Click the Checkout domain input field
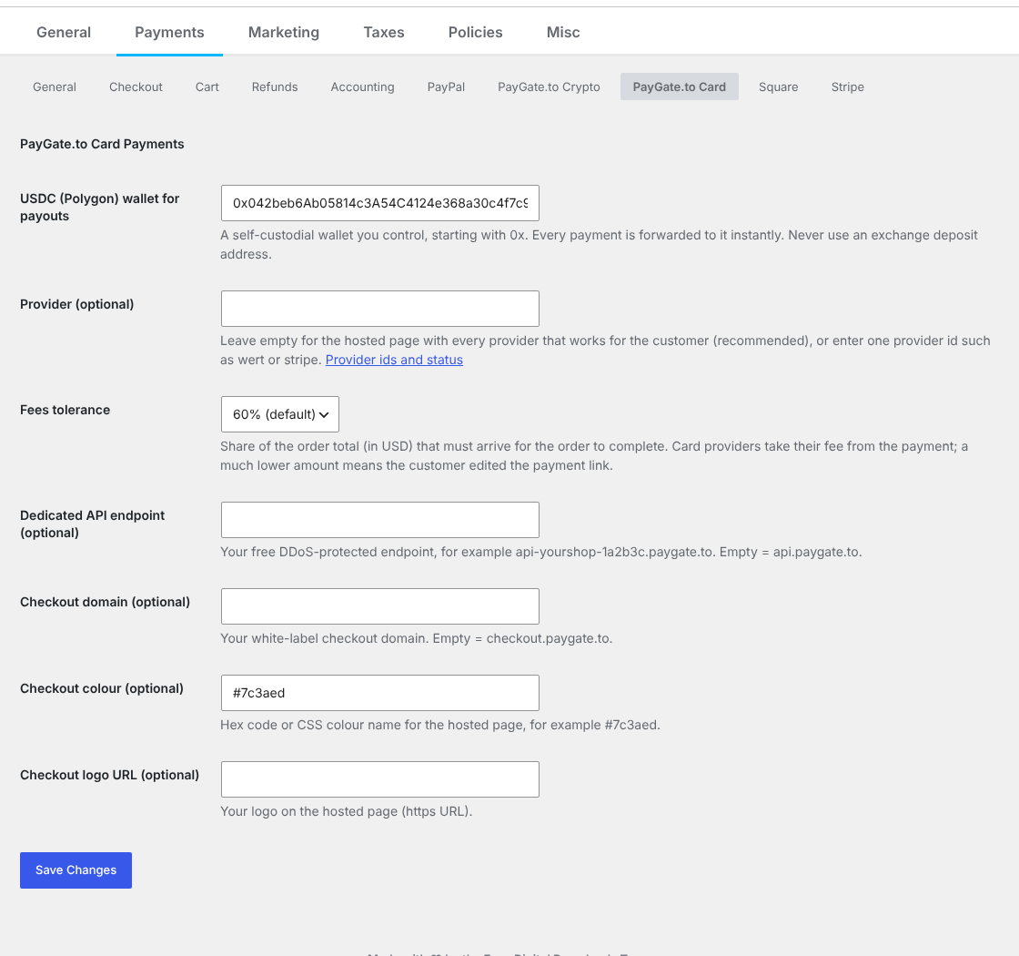 (380, 606)
